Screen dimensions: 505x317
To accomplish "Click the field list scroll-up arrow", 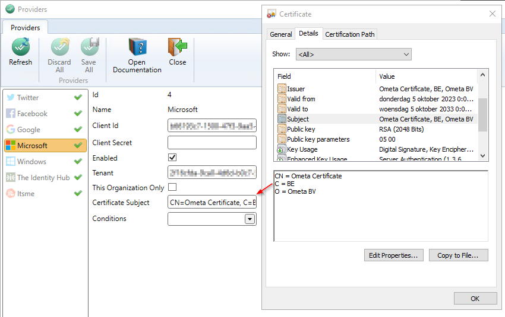I will coord(482,75).
